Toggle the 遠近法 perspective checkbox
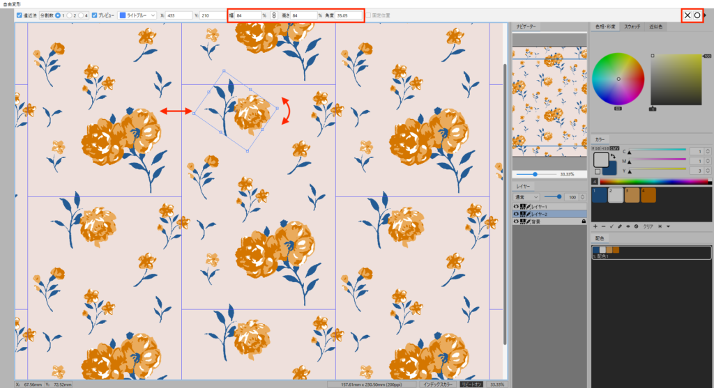Screen dimensions: 714x388 19,15
